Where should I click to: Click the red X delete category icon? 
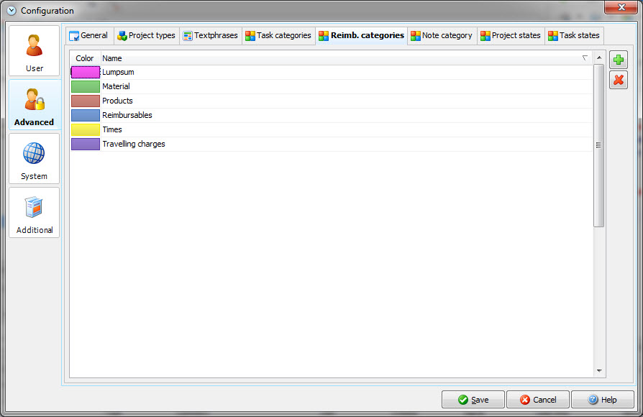pyautogui.click(x=619, y=80)
